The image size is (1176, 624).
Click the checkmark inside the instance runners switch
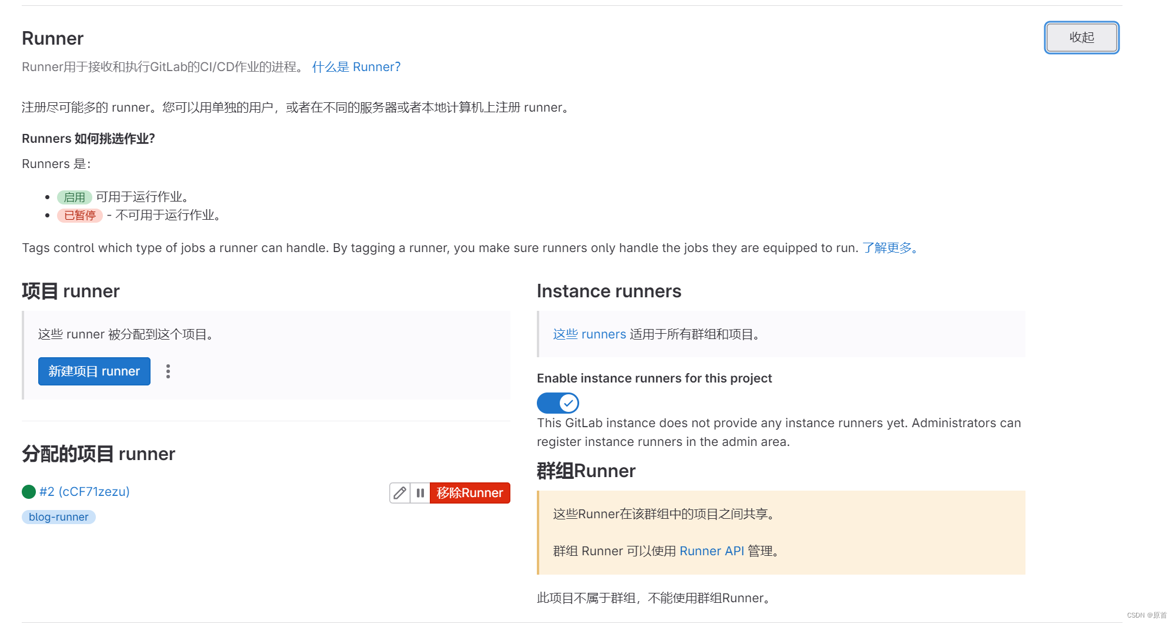[567, 403]
